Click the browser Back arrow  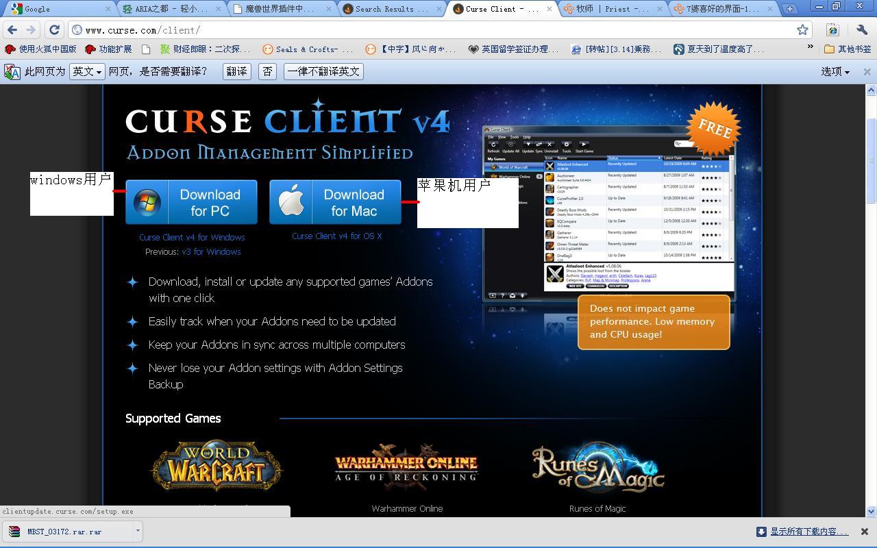(x=12, y=30)
